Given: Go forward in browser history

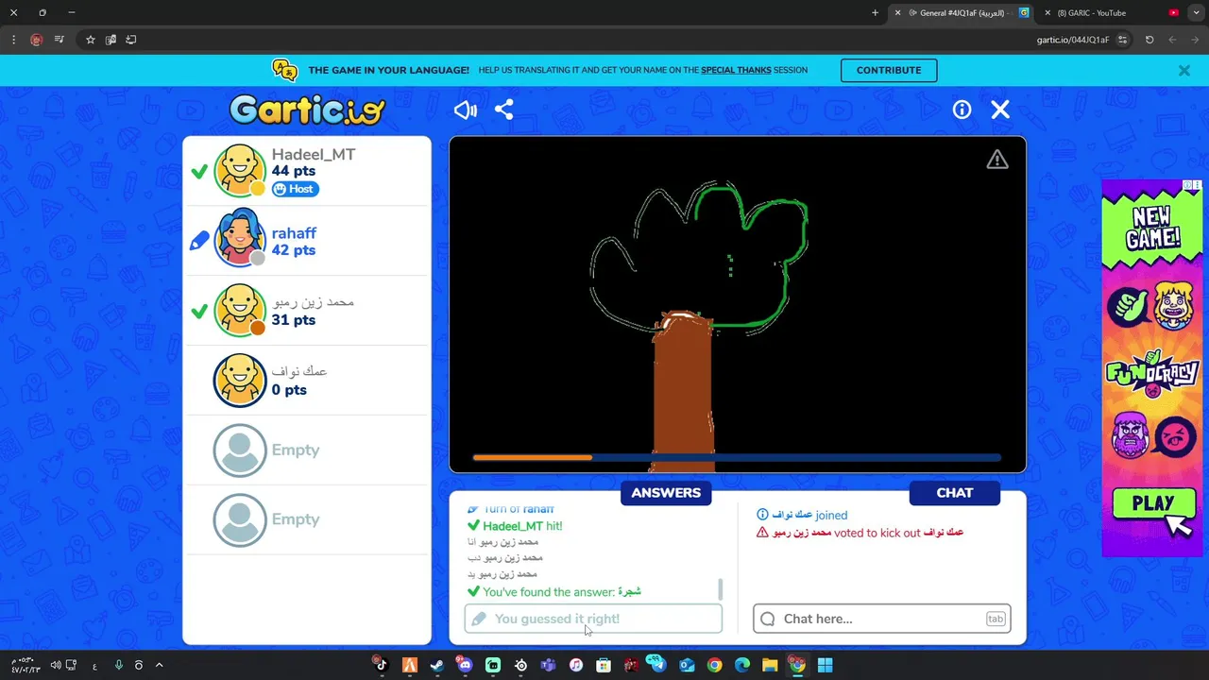Looking at the screenshot, I should pyautogui.click(x=1172, y=40).
